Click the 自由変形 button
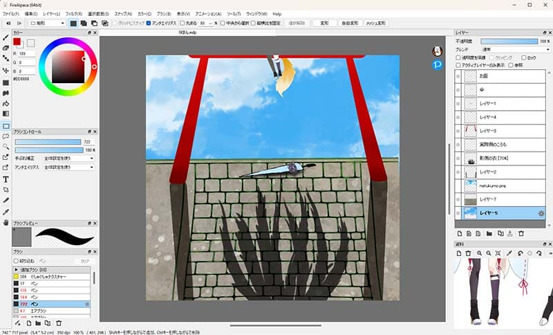This screenshot has height=335, width=553. (x=350, y=24)
